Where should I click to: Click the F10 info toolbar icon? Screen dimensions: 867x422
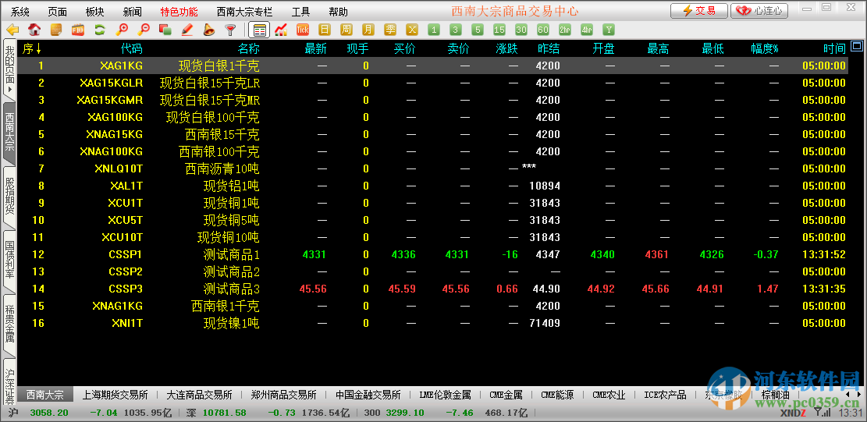coord(78,30)
